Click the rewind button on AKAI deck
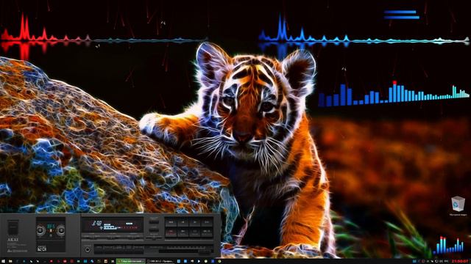Viewport: 471px width, 264px height. [x=171, y=222]
